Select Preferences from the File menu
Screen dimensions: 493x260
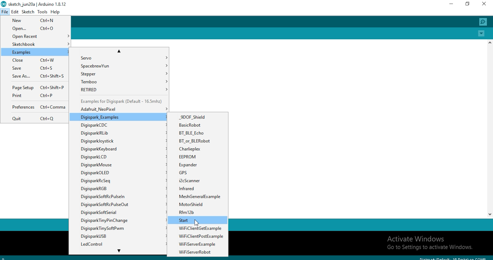click(23, 107)
